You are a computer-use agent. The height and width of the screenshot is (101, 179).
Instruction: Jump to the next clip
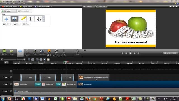click(138, 53)
